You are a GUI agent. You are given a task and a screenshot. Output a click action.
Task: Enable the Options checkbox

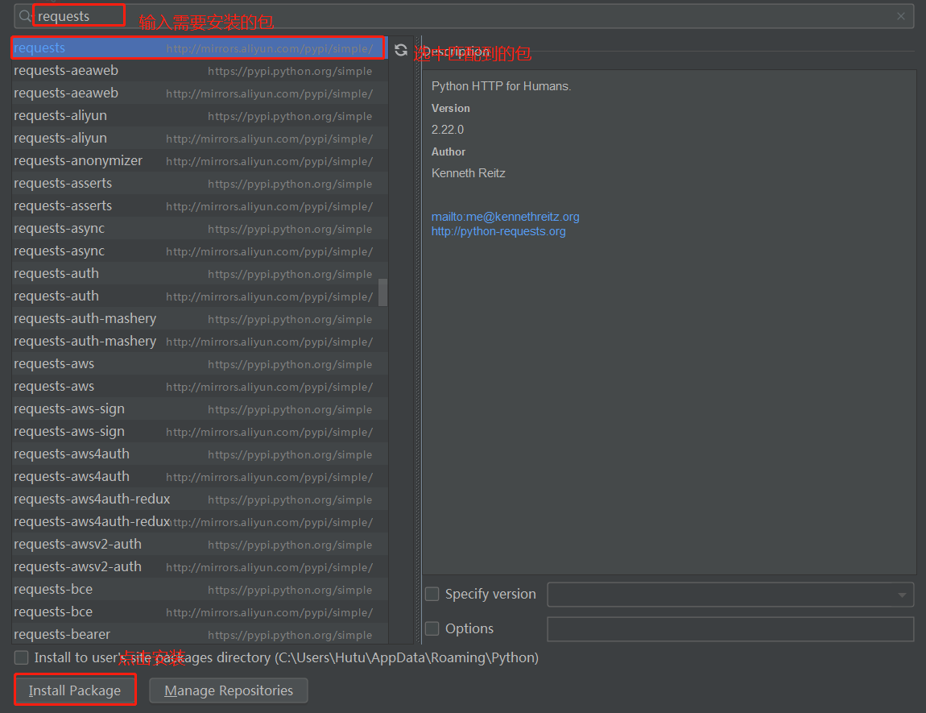(x=432, y=628)
